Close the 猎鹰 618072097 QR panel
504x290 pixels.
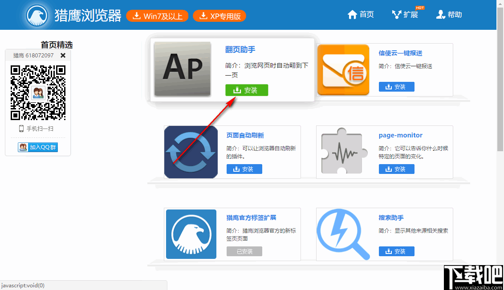coord(63,55)
